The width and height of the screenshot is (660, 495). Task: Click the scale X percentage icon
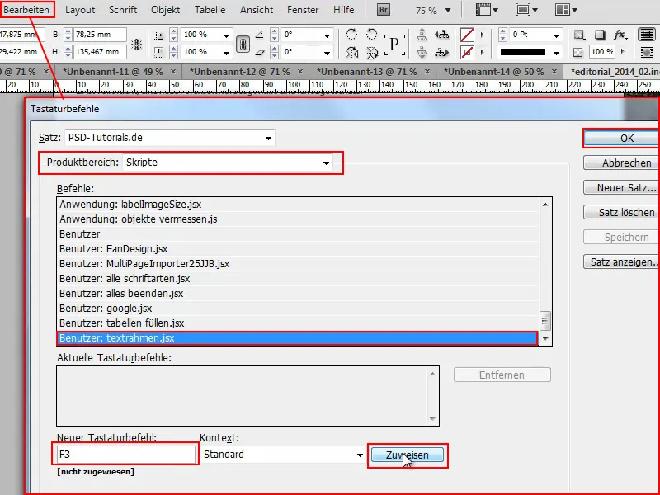tap(158, 35)
